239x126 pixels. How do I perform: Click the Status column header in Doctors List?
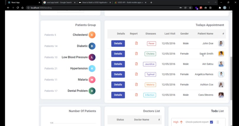click(120, 120)
